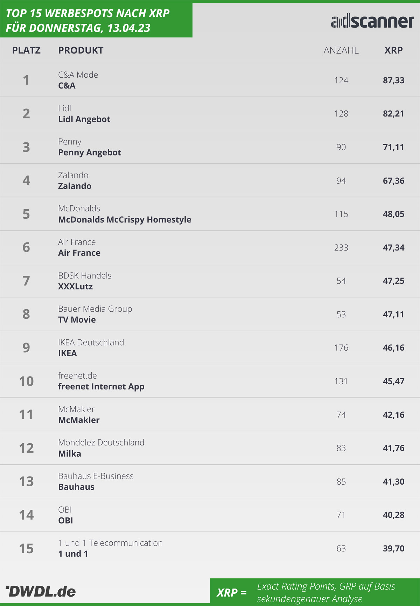The width and height of the screenshot is (420, 606).
Task: Click Air France count value 233
Action: coord(341,248)
